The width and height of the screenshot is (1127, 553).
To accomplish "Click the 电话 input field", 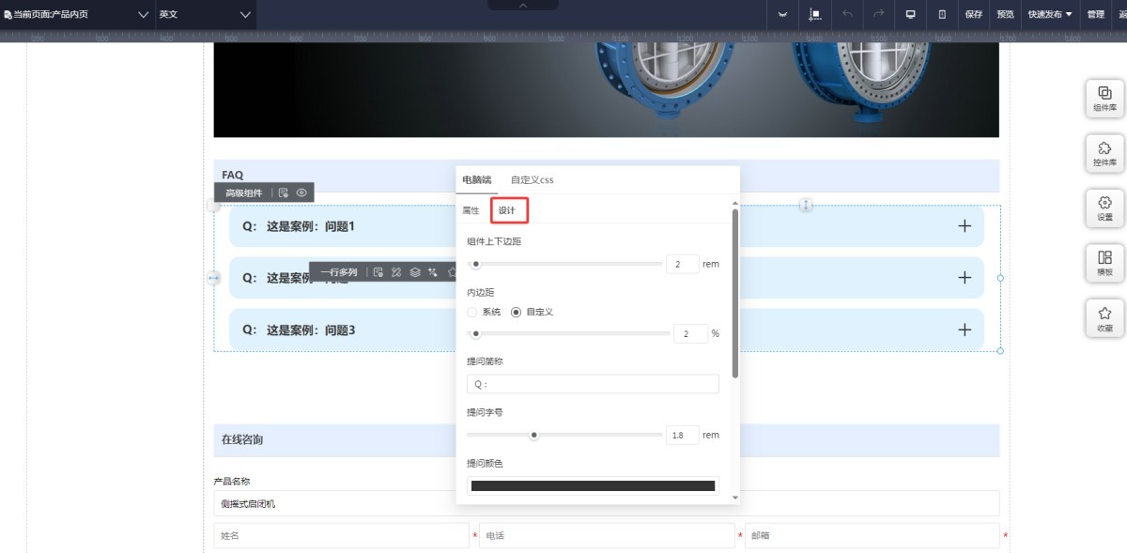I will point(607,535).
